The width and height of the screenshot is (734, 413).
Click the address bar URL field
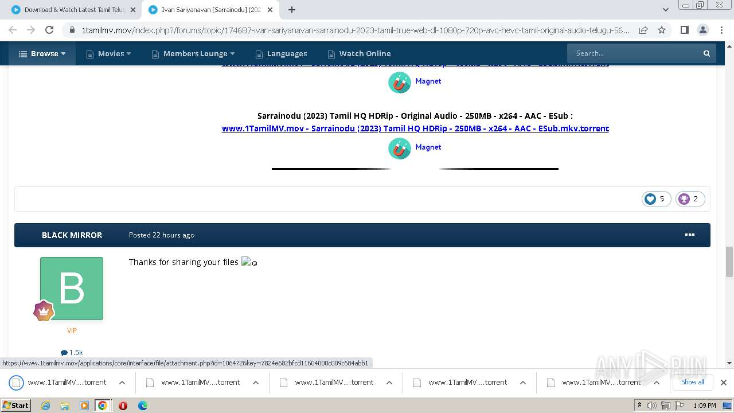356,30
